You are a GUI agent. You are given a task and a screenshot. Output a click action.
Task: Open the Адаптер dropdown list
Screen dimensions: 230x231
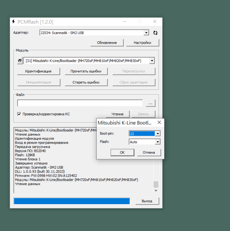pyautogui.click(x=146, y=33)
